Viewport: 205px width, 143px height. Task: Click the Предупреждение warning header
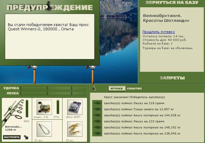click(x=50, y=8)
